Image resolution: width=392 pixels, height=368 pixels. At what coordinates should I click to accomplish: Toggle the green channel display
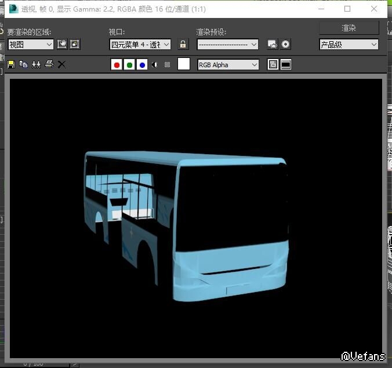129,65
